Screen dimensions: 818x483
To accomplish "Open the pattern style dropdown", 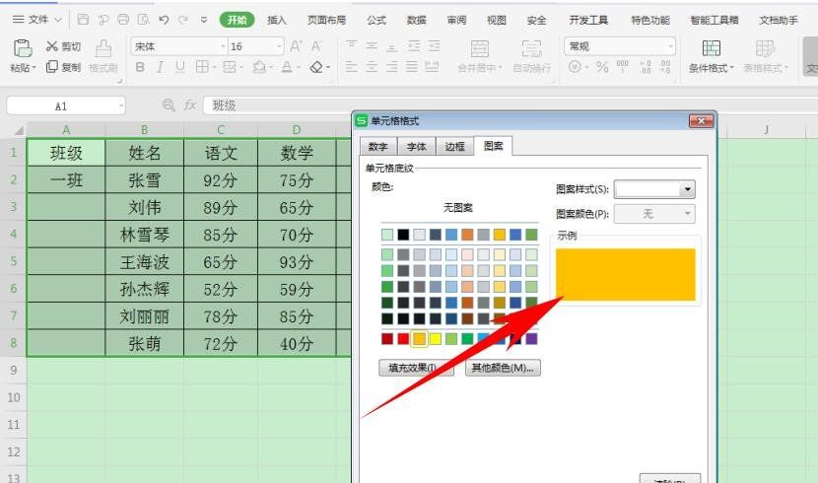I will pyautogui.click(x=688, y=189).
